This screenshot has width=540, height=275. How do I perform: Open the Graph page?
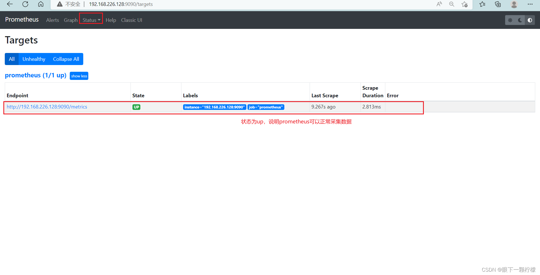(x=71, y=20)
